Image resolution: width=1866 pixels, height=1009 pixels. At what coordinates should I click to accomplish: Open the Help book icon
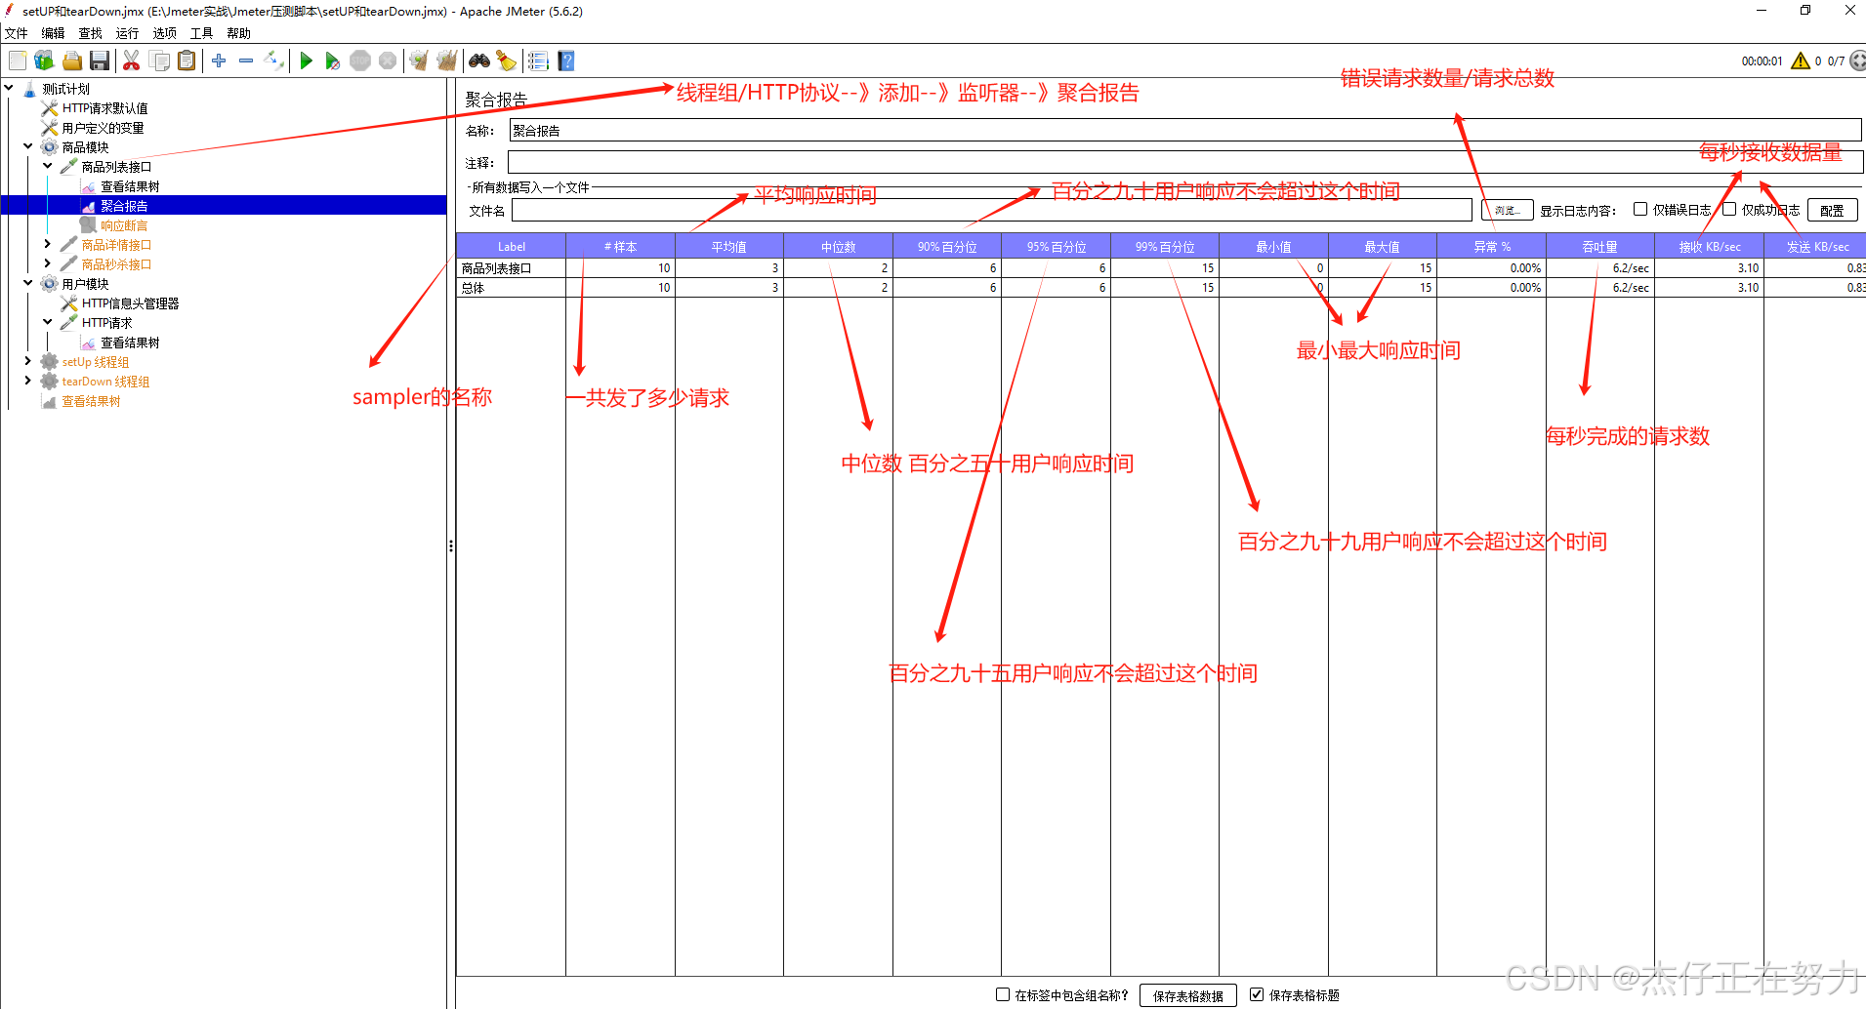[565, 61]
